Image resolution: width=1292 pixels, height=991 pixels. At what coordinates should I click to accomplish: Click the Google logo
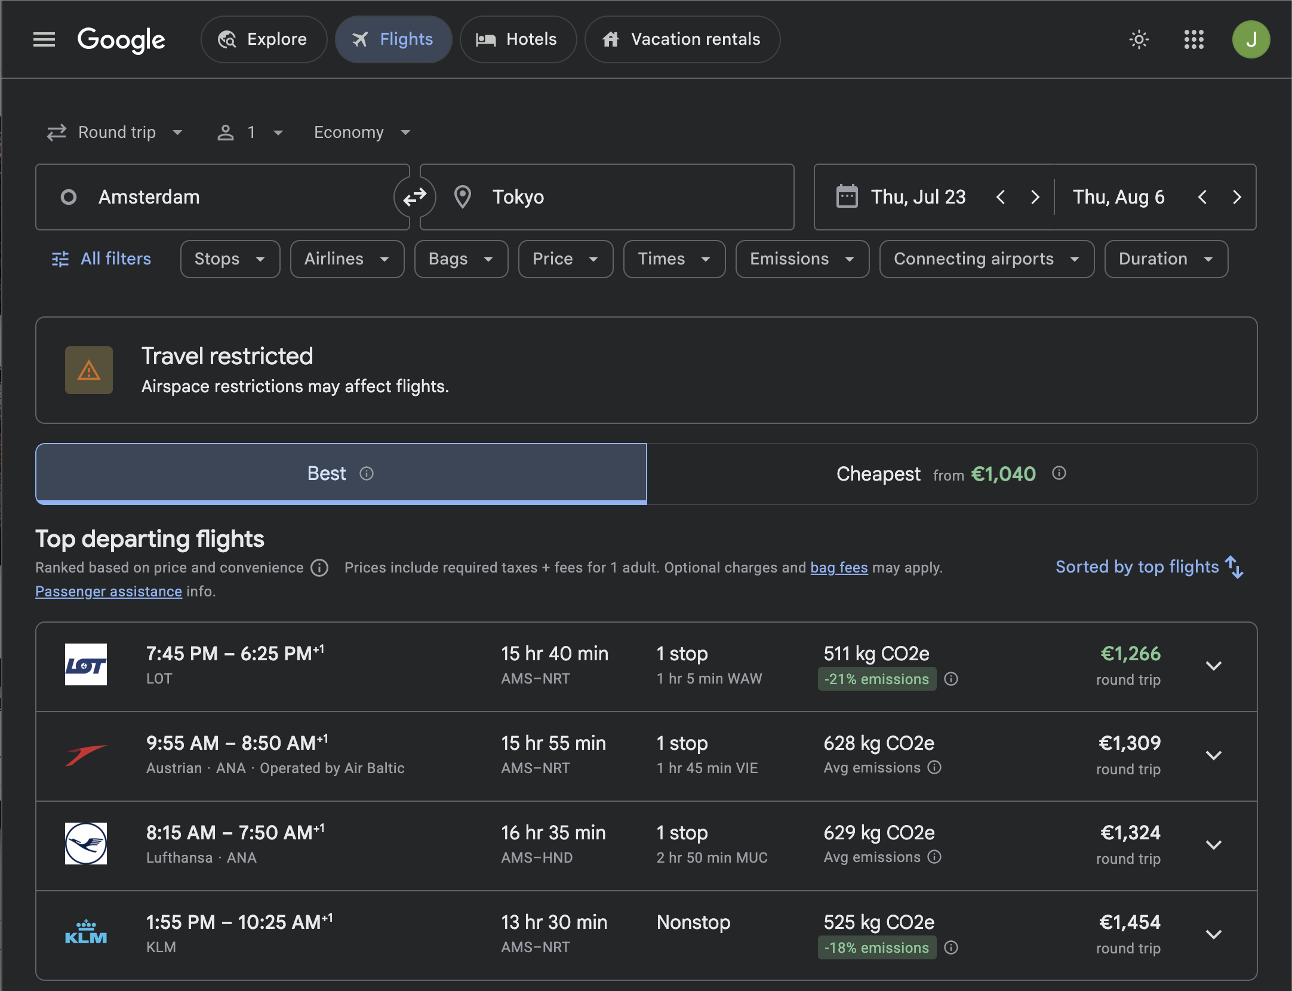121,40
